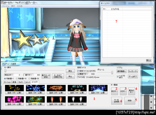Switch to the コメント tab
The width and height of the screenshot is (156, 115).
point(28,82)
